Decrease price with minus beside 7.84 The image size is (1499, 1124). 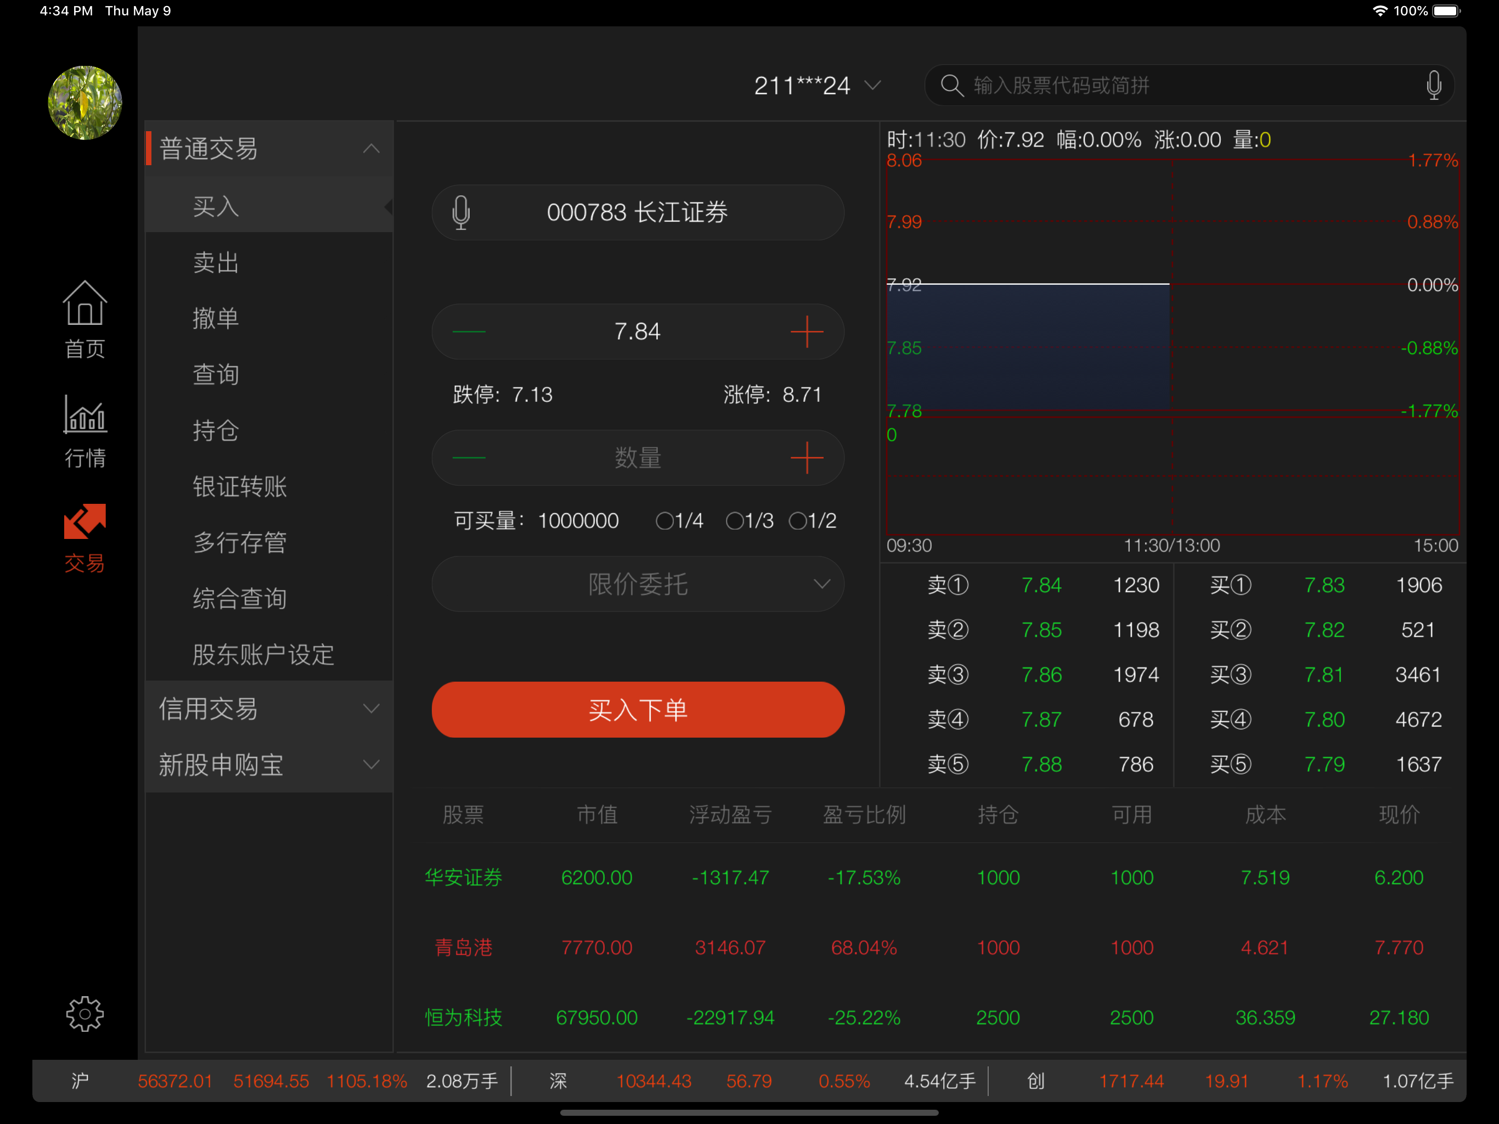[469, 331]
